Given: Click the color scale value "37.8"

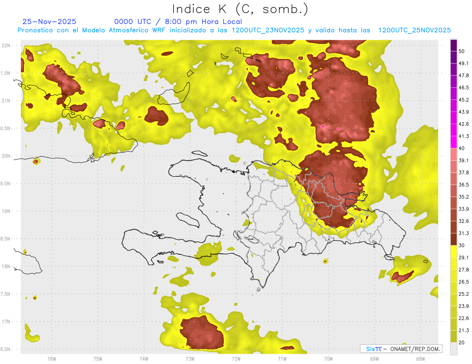Looking at the screenshot, I should coord(463,172).
